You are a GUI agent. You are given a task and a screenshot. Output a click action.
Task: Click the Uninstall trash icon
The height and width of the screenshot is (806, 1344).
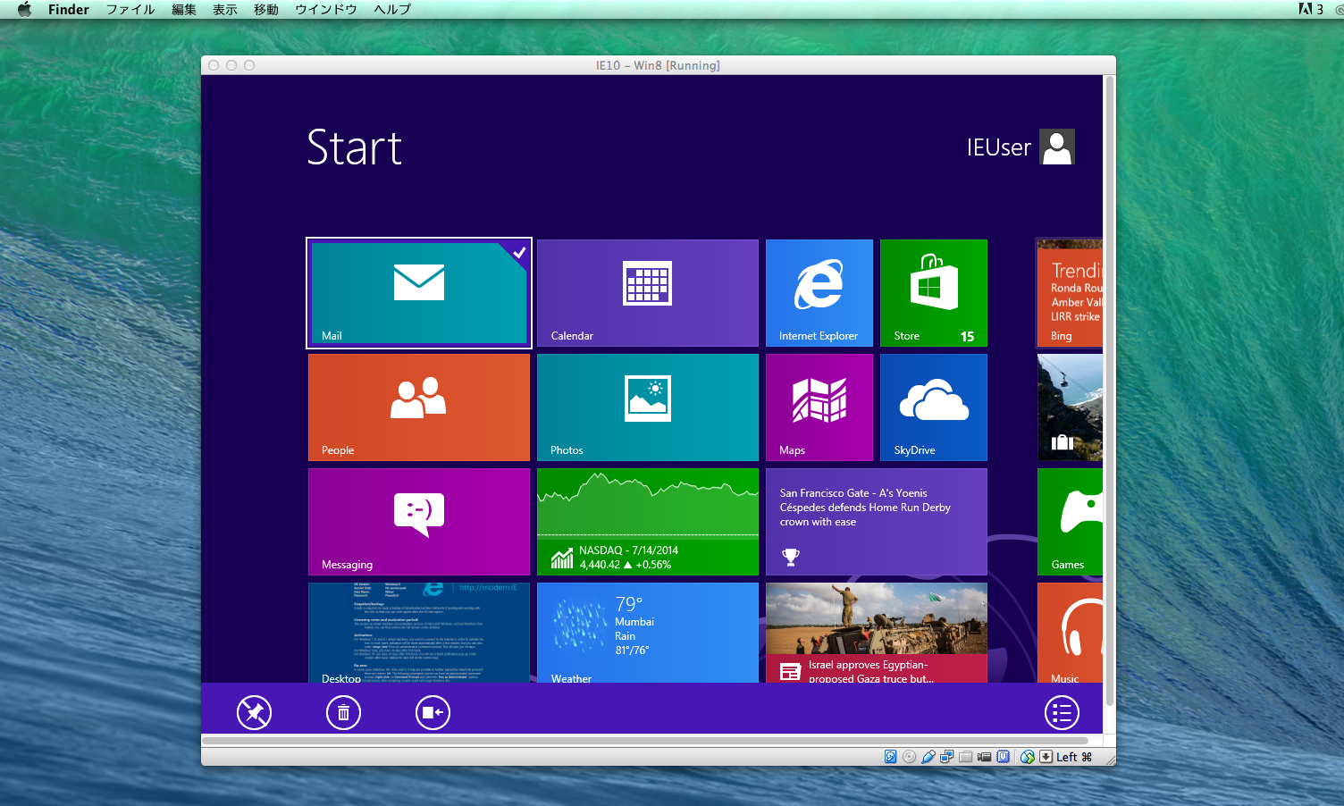point(343,712)
